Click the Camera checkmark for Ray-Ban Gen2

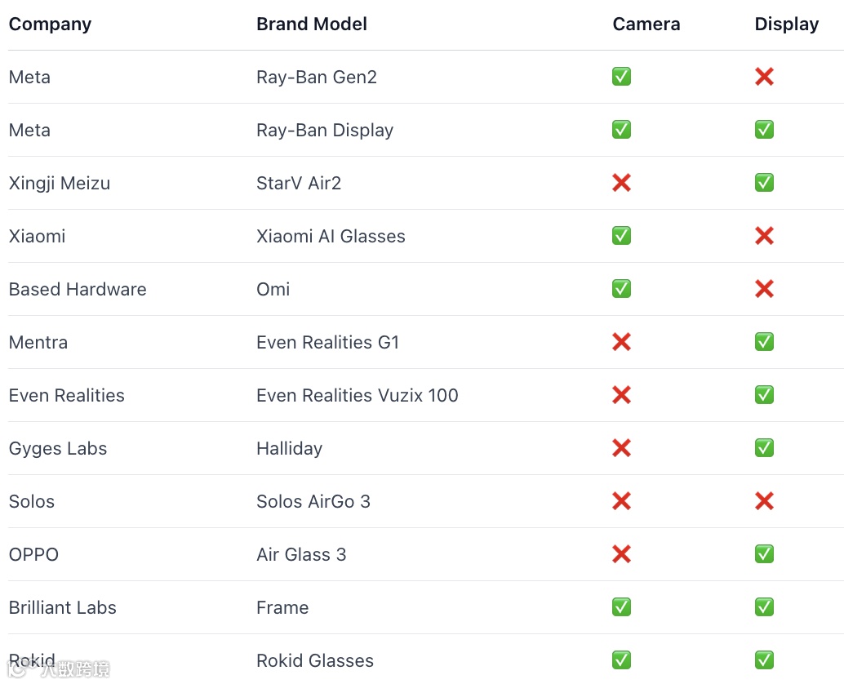click(621, 77)
